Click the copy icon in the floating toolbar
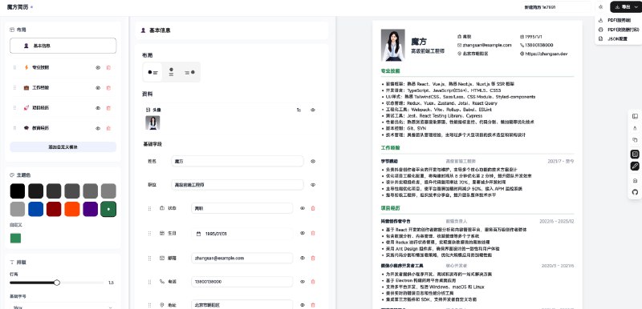642x309 pixels. (x=635, y=140)
